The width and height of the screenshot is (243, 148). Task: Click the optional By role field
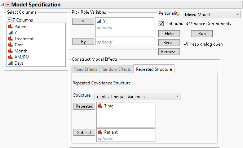click(124, 42)
